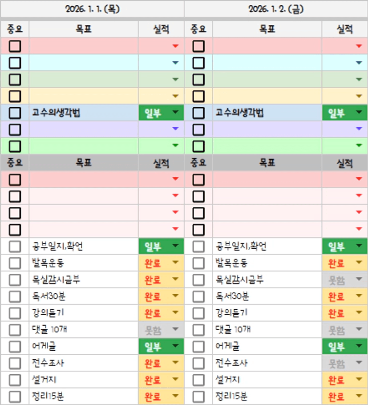Check the 설거지 box in Friday's column
Viewport: 368px width, 405px height.
pyautogui.click(x=198, y=380)
